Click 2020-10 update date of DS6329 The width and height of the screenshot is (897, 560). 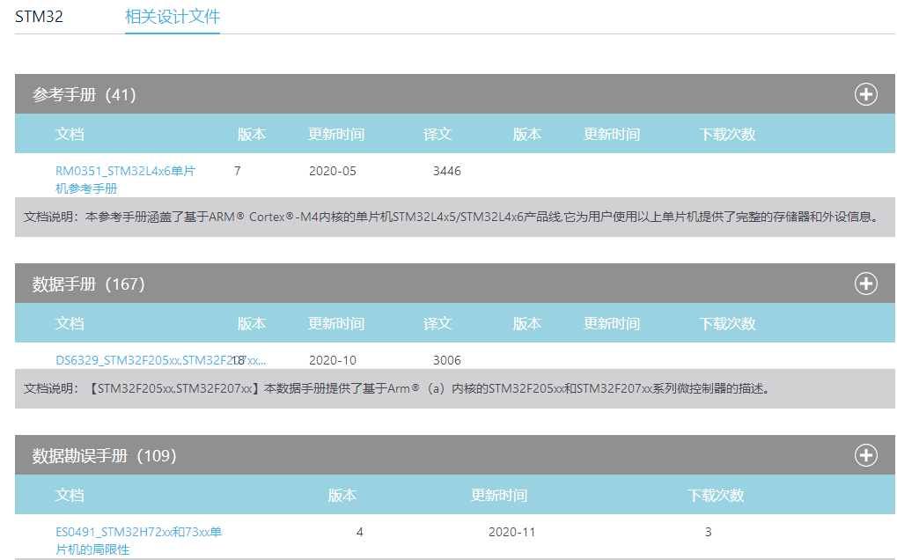(333, 360)
